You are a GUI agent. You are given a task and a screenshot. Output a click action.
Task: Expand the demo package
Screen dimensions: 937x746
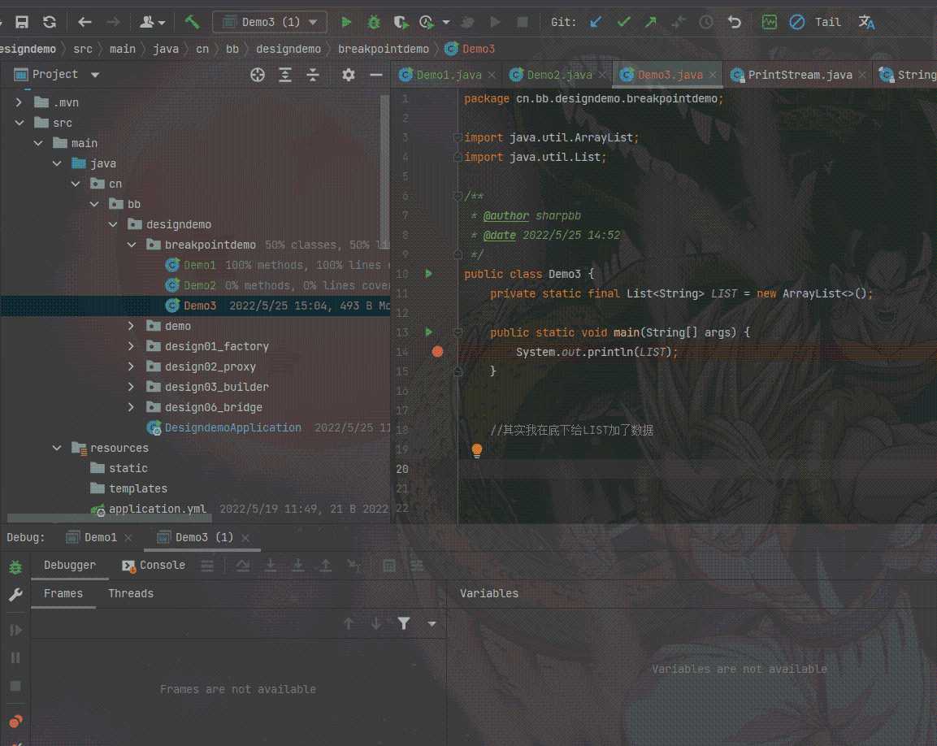(132, 326)
